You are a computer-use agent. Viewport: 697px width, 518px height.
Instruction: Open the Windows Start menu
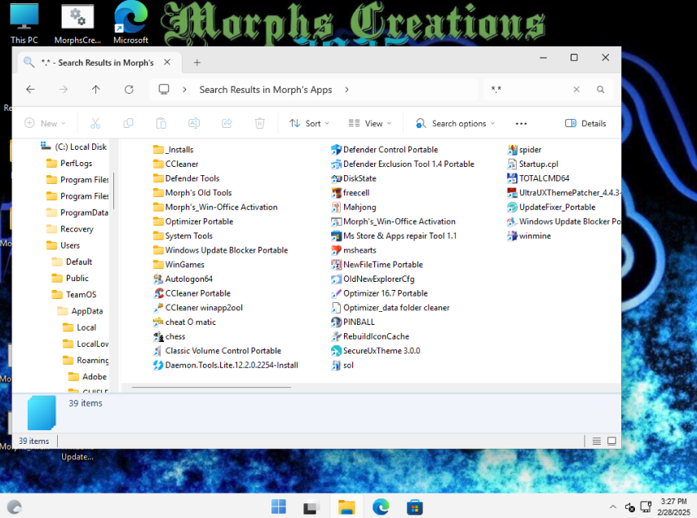pos(279,507)
